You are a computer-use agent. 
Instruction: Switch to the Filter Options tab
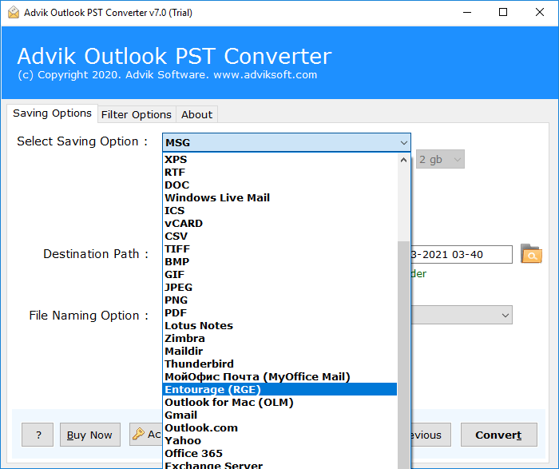pos(137,114)
